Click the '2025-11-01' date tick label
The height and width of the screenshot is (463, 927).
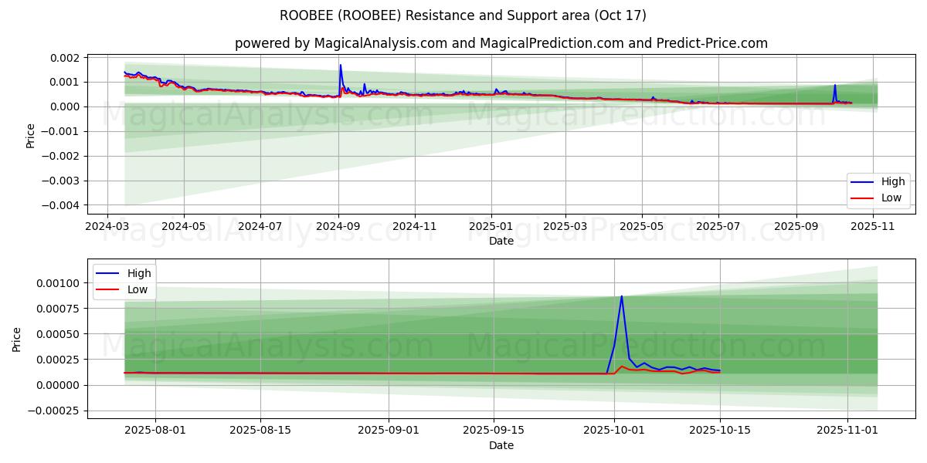coord(848,431)
